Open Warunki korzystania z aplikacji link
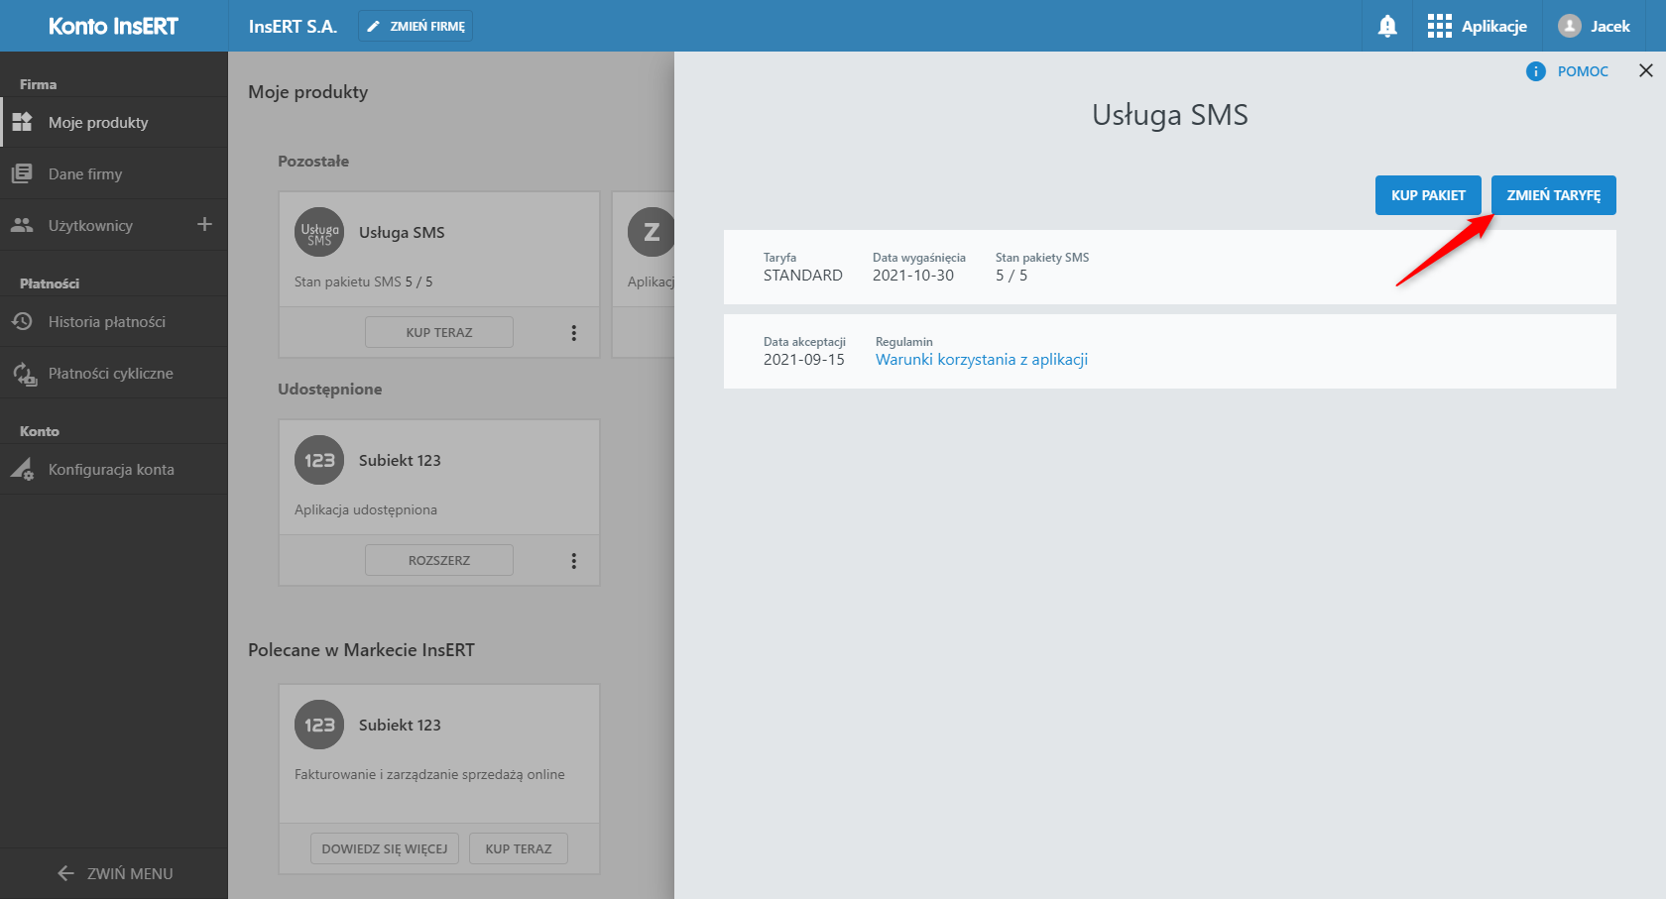The image size is (1666, 899). 982,360
